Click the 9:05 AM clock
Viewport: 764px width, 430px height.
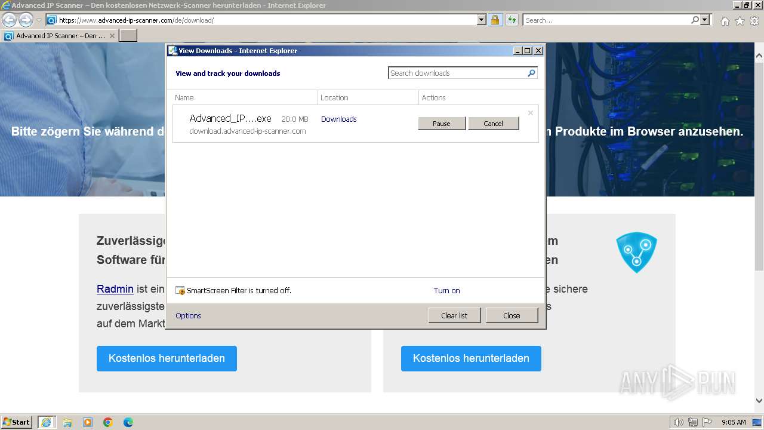tap(734, 422)
